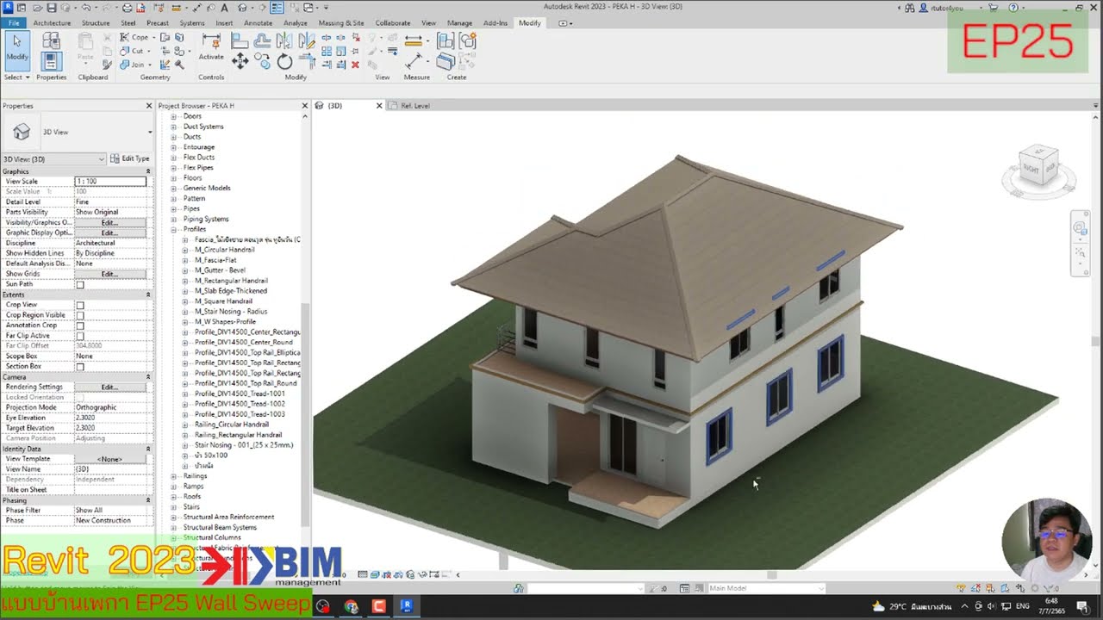Switch to the Ref. Level view tab
The image size is (1103, 620).
pyautogui.click(x=415, y=106)
